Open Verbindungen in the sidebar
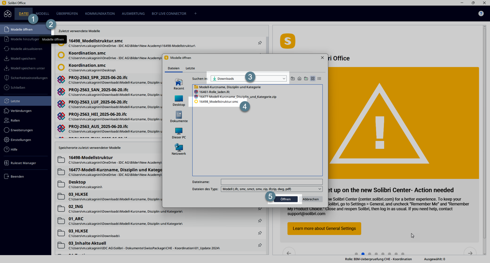 (x=26, y=111)
